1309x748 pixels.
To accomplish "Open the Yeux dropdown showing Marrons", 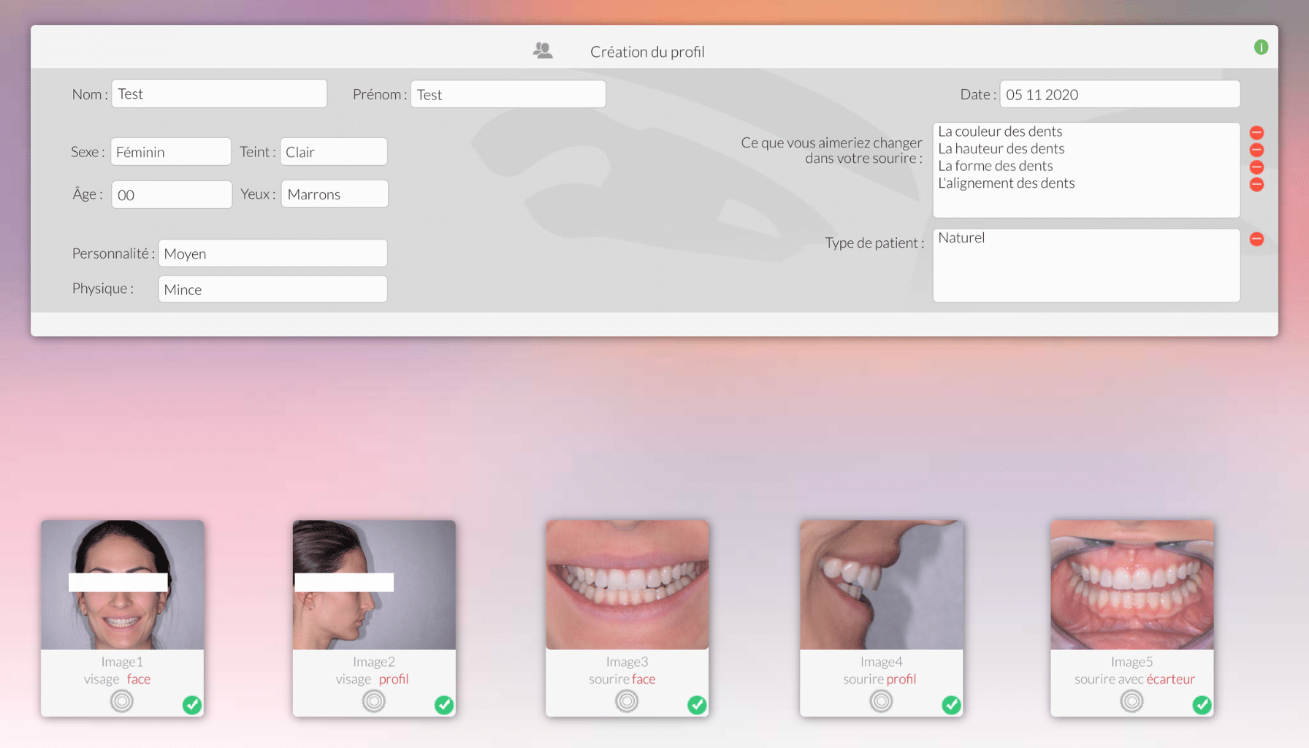I will pos(335,194).
